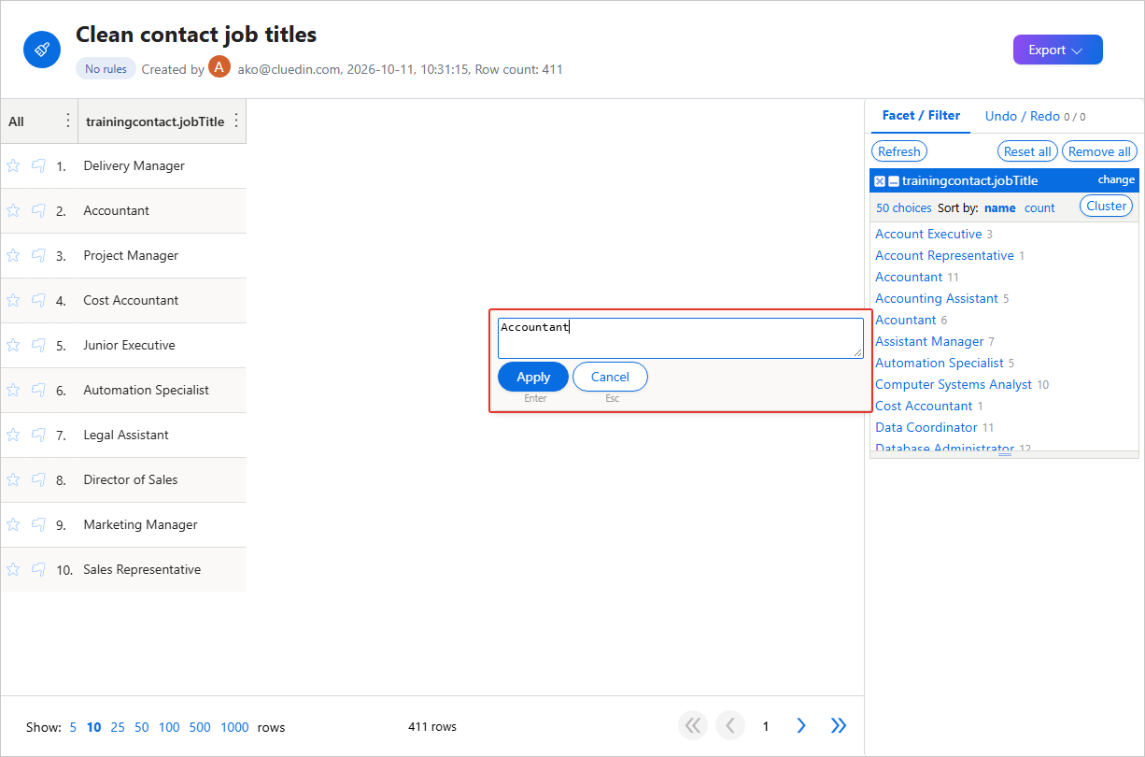The height and width of the screenshot is (757, 1145).
Task: Star the Junior Executive row
Action: 13,345
